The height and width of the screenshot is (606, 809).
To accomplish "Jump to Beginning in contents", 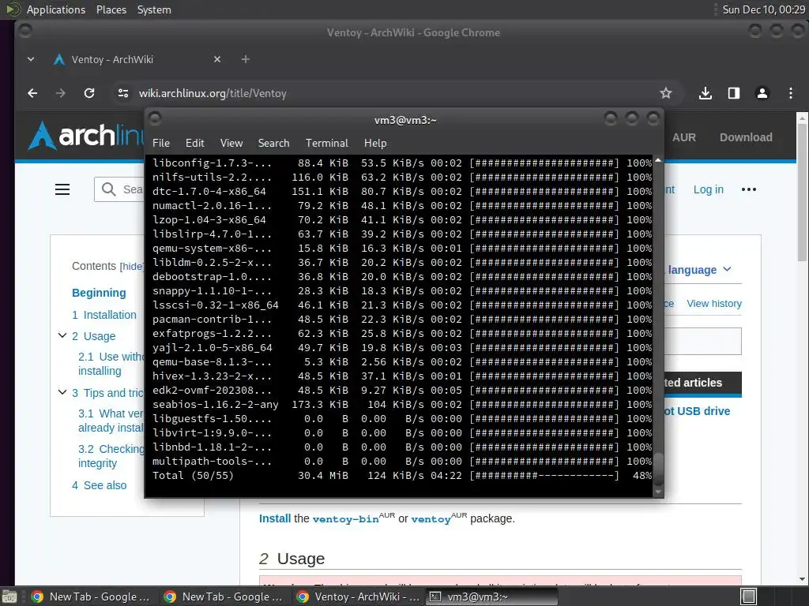I will pos(99,293).
